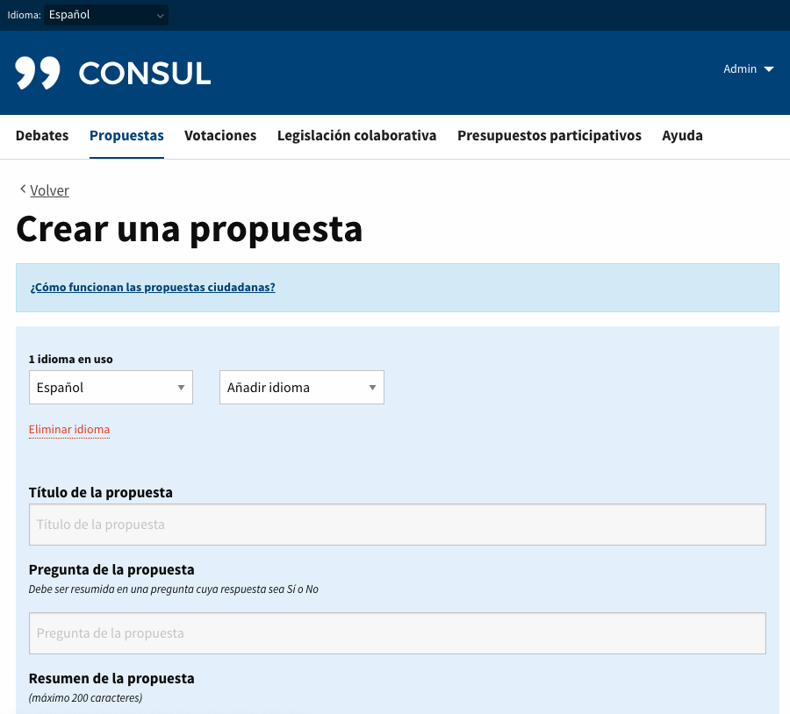Click into the Pregunta de la propuesta field
Screen dimensions: 790x714
point(397,633)
